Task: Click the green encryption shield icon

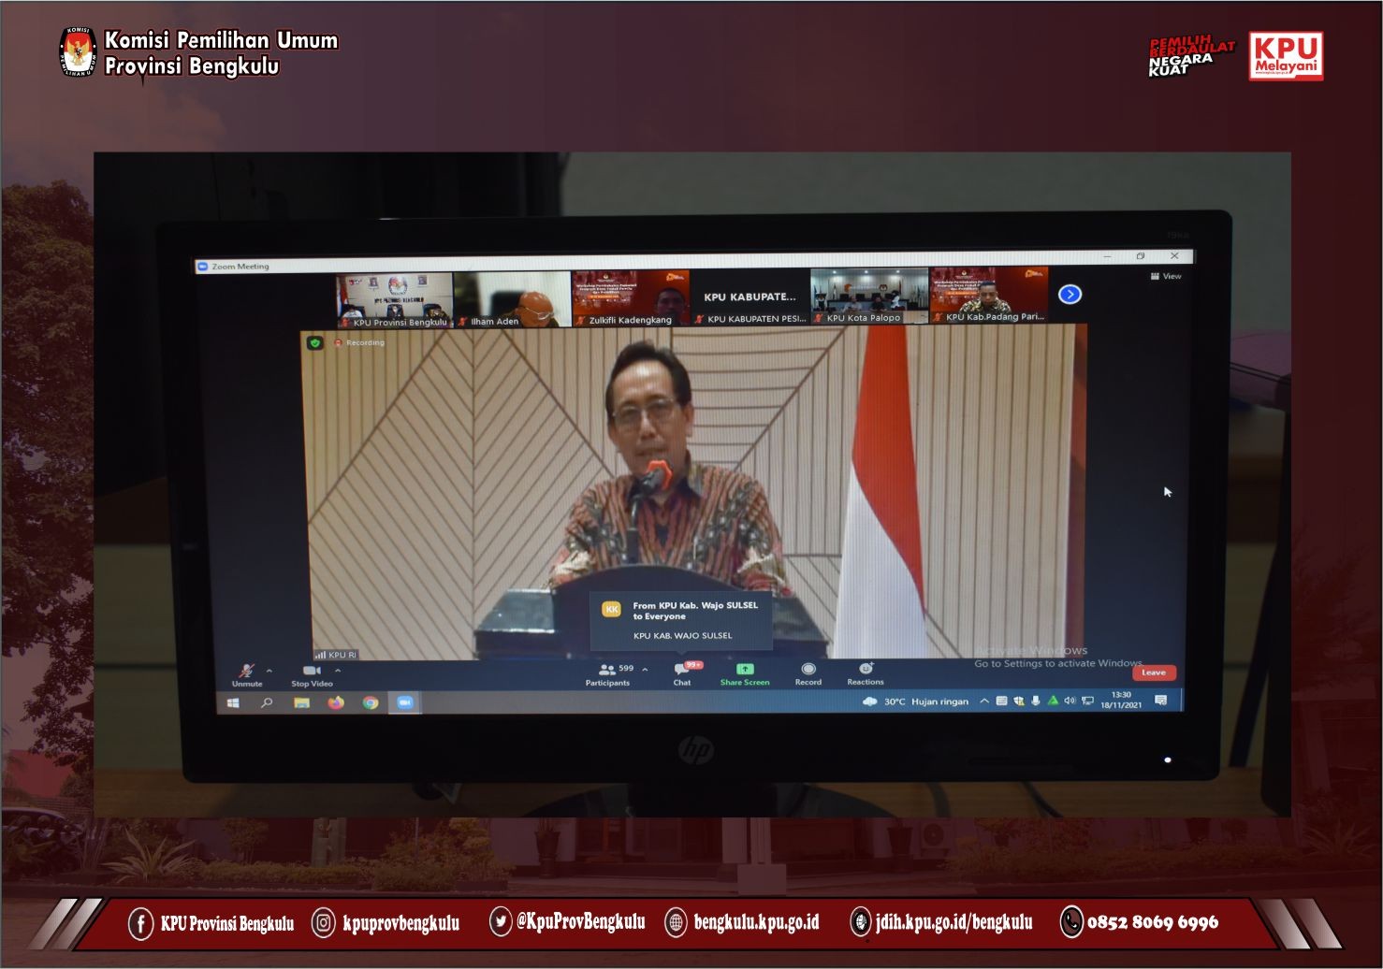Action: tap(315, 343)
